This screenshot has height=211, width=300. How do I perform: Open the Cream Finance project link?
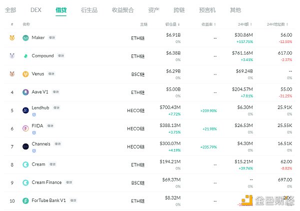pyautogui.click(x=46, y=182)
